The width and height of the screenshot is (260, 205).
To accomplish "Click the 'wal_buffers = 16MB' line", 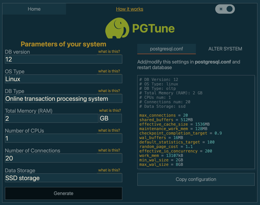I will click(161, 138).
